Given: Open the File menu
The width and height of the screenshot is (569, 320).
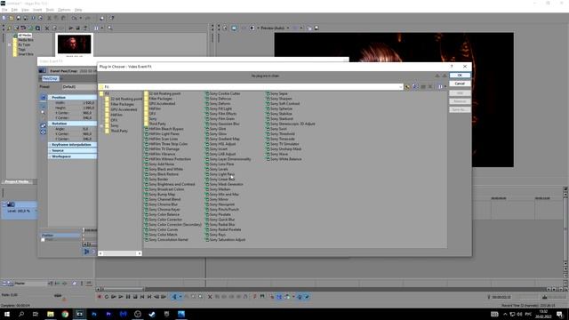Looking at the screenshot, I should (4, 10).
